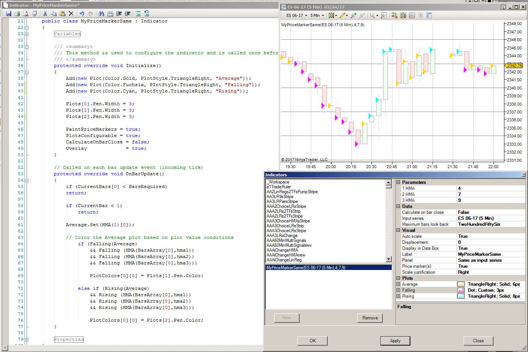Image resolution: width=528 pixels, height=352 pixels.
Task: Click the Save icon in editor toolbar
Action: [8, 14]
